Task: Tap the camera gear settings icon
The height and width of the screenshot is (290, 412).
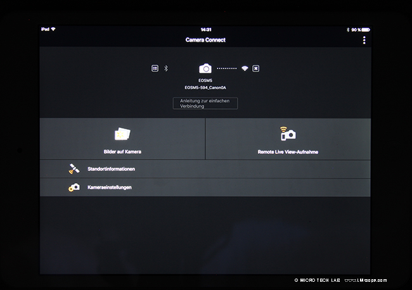Action: coord(74,187)
